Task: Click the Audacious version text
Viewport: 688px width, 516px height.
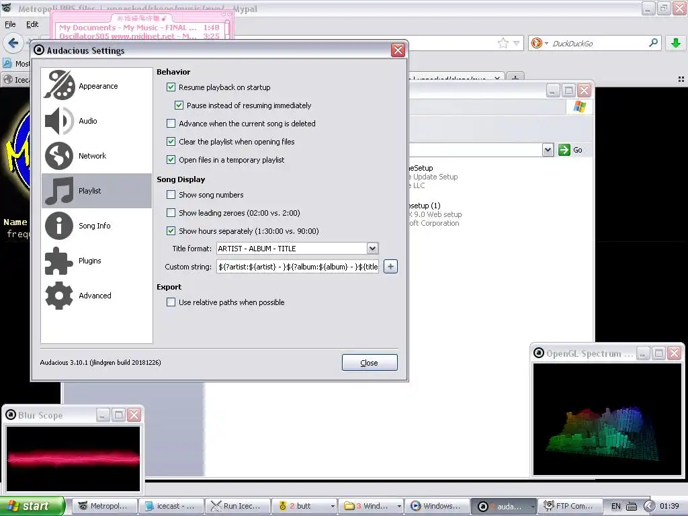Action: [x=101, y=362]
